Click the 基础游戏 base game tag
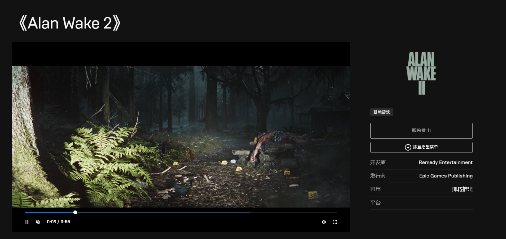506x239 pixels. (x=382, y=112)
